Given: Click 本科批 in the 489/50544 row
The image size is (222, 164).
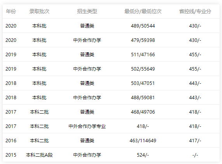Looking at the screenshot, I should pyautogui.click(x=39, y=26).
